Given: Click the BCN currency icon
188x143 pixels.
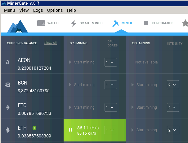Looking at the screenshot, I should [8, 85].
